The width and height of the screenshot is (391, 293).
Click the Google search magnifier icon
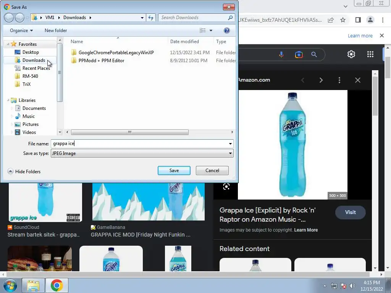tap(314, 54)
